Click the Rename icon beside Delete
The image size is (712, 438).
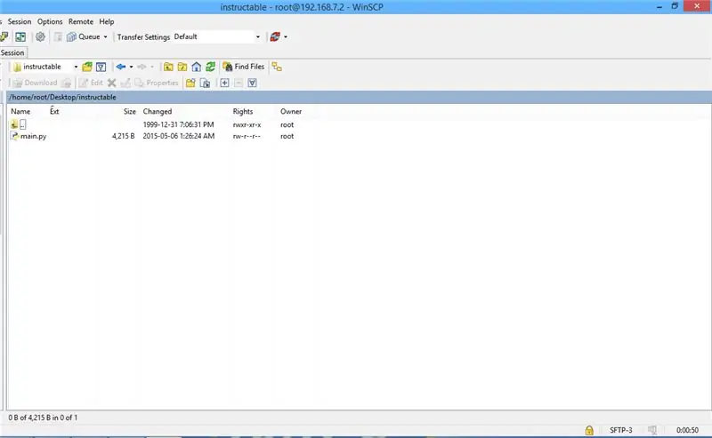(125, 83)
